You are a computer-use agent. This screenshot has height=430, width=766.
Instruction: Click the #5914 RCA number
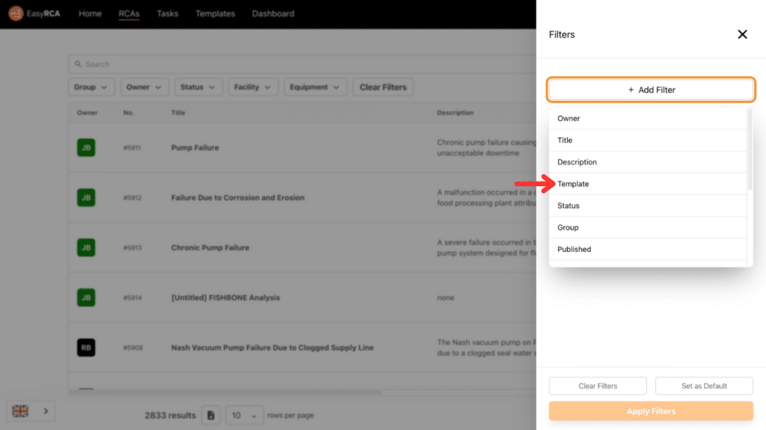[132, 298]
